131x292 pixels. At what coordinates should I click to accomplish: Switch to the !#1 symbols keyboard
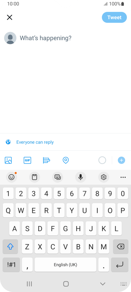click(11, 265)
